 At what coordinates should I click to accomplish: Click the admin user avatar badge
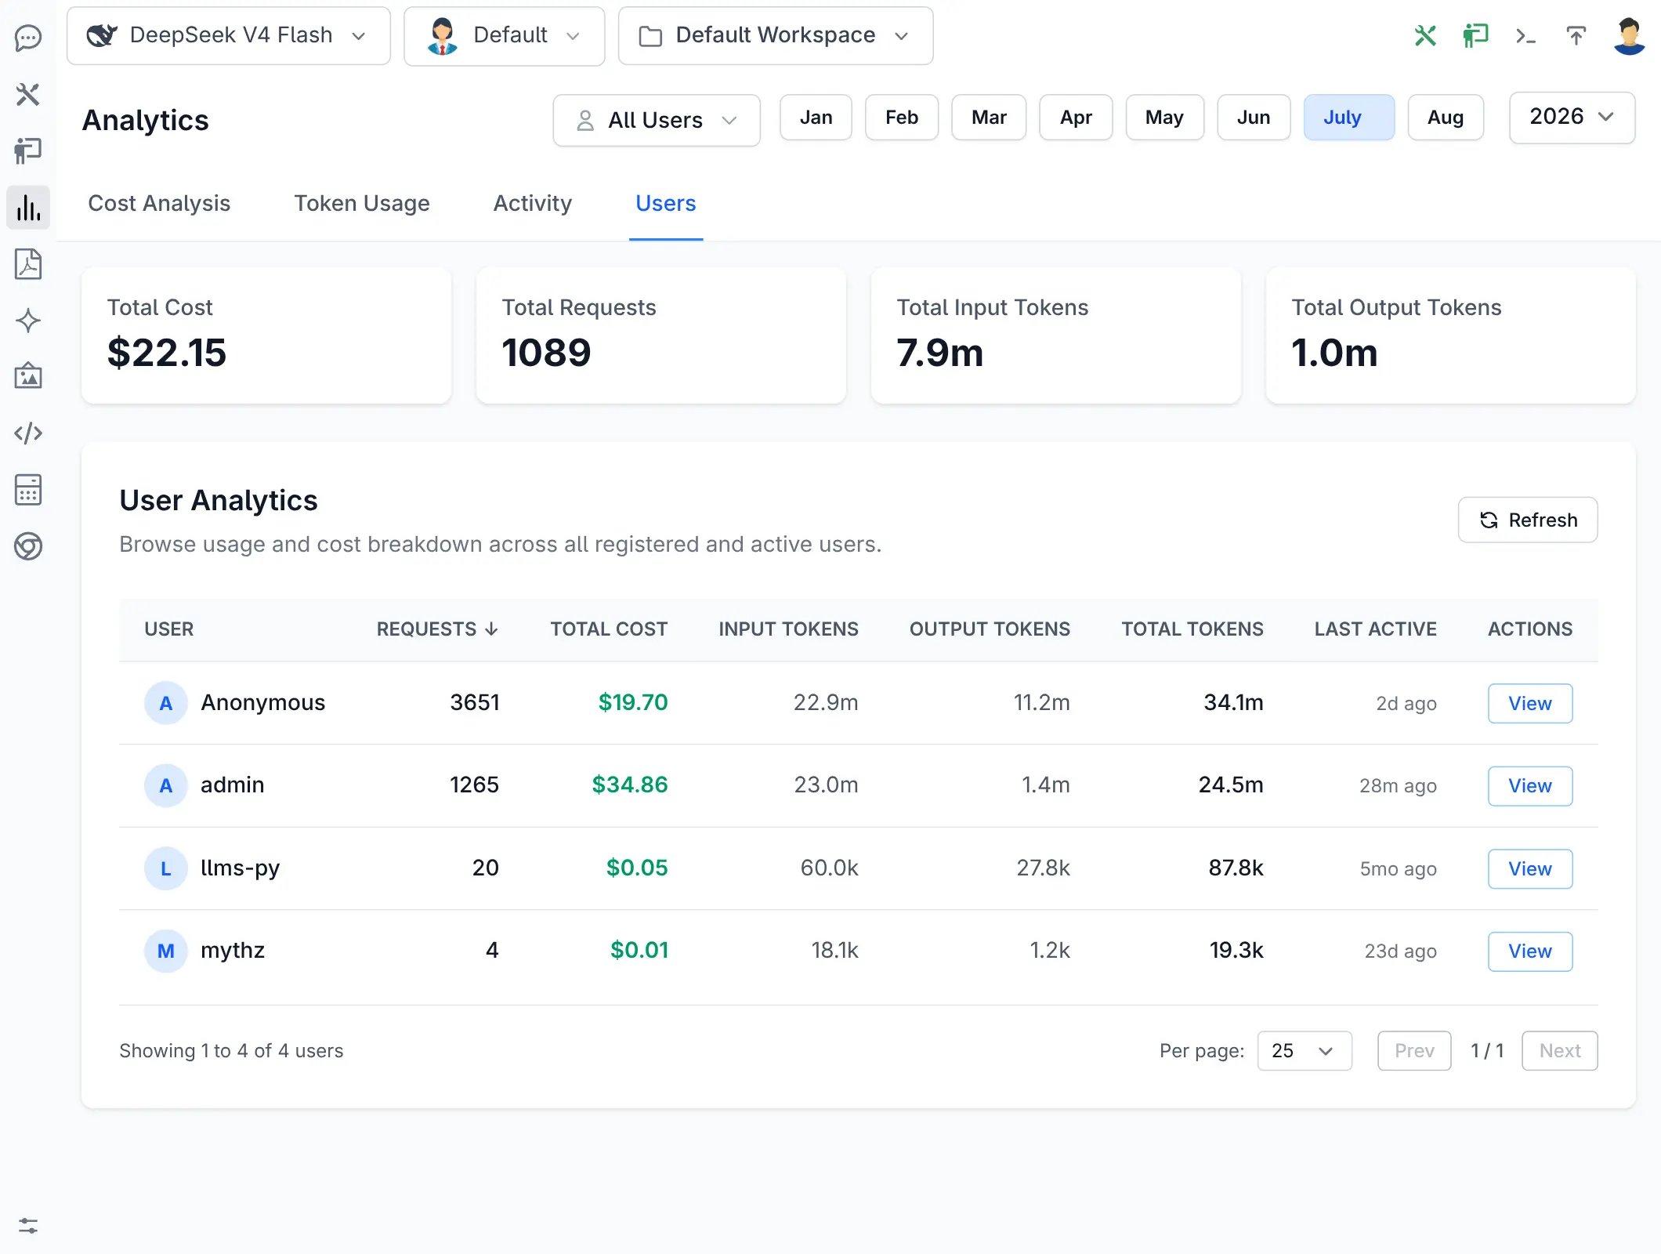coord(166,785)
